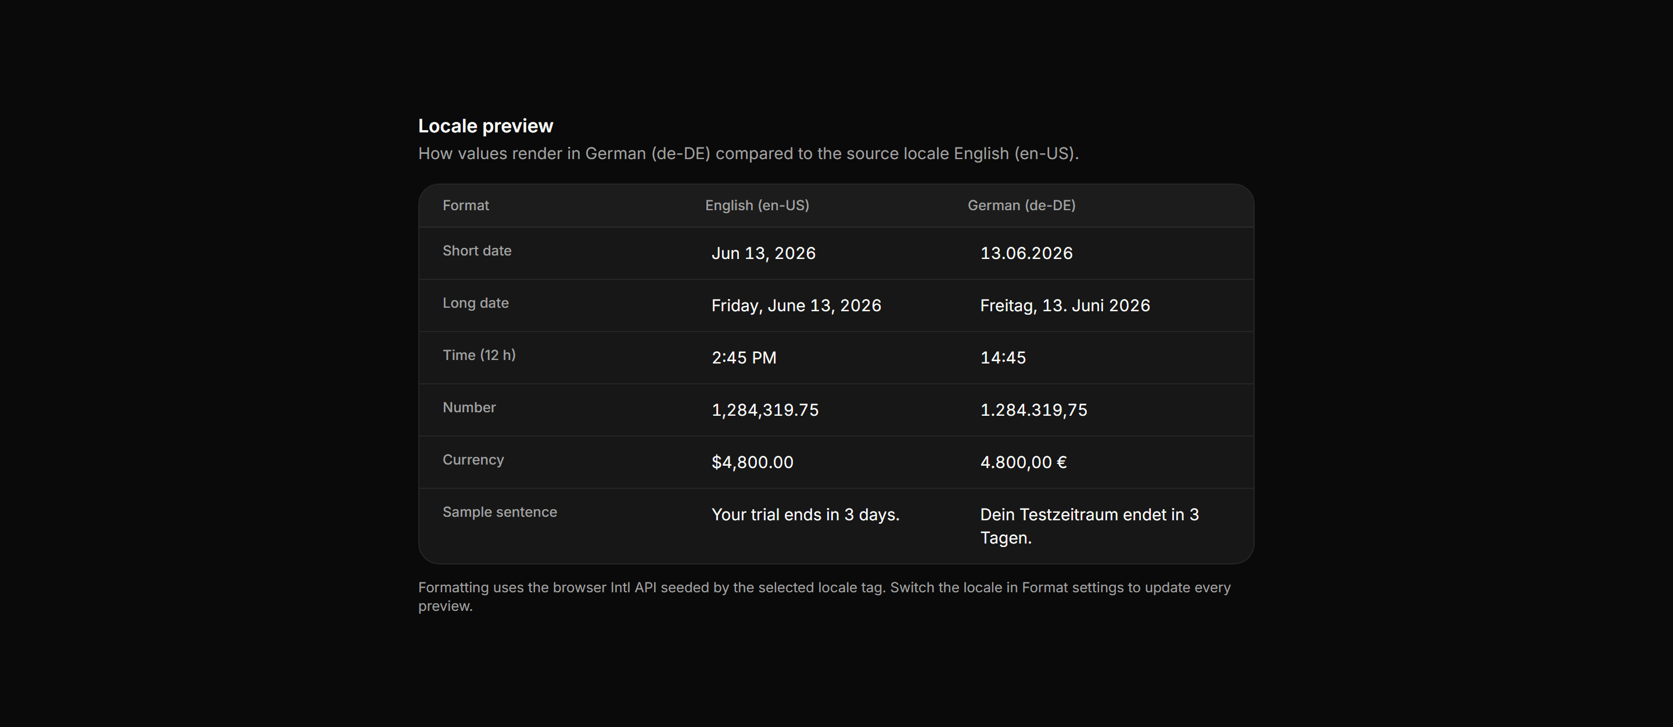
Task: Select the 'Time (12 h)' row label
Action: (x=479, y=355)
